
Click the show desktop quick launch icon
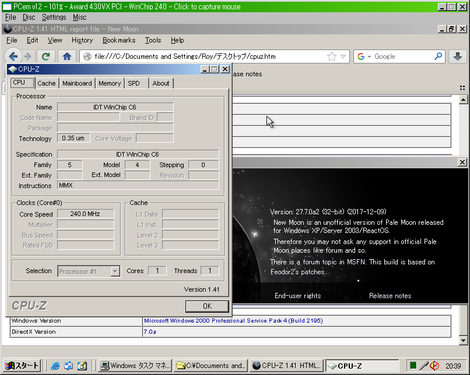pos(82,366)
